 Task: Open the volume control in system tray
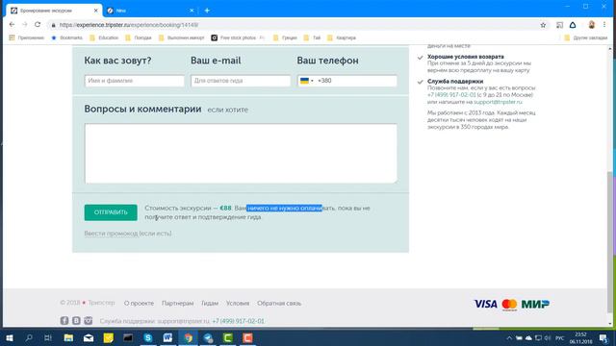point(548,338)
